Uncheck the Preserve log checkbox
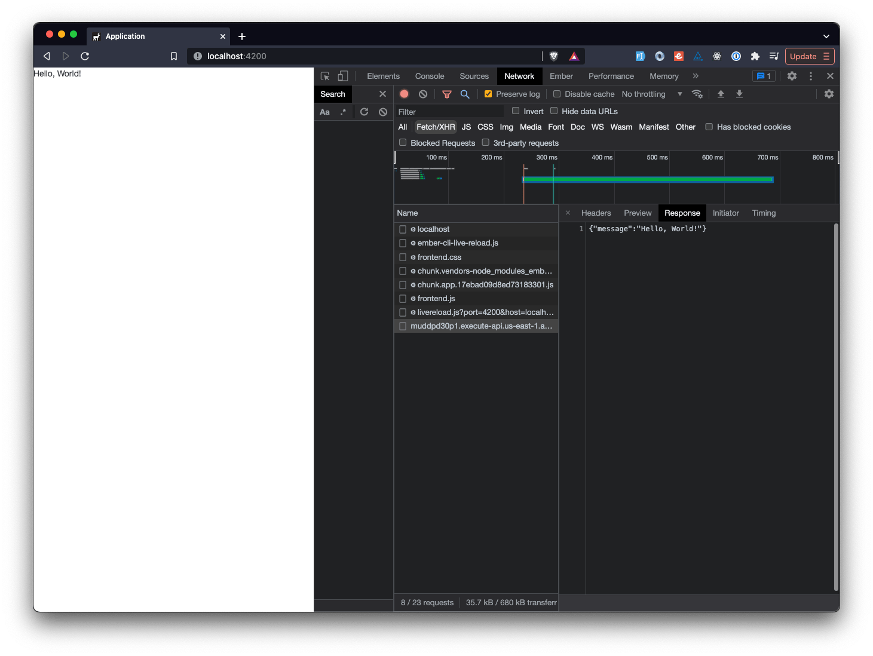Screen dimensions: 873x656 coord(488,94)
